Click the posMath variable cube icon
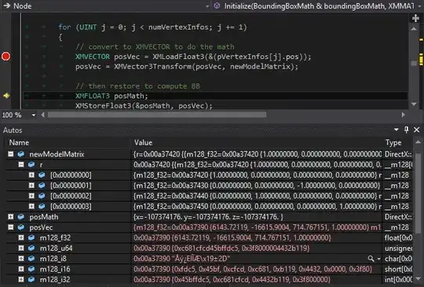Screen dimensions: 424x287 pos(21,216)
